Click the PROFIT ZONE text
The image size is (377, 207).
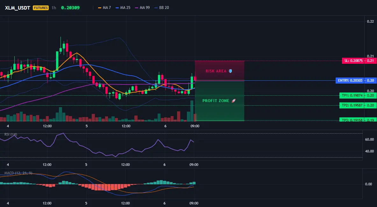(x=216, y=101)
